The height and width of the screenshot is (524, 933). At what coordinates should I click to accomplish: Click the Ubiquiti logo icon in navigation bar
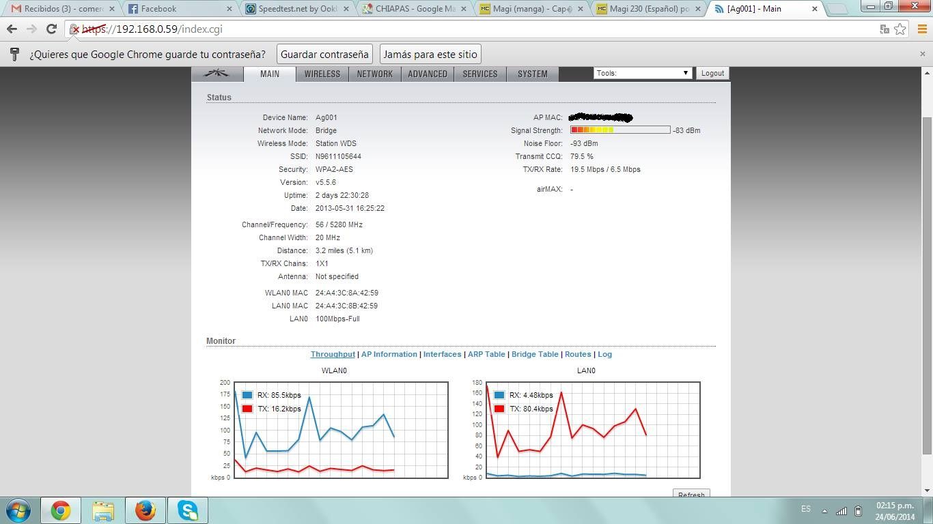[217, 74]
